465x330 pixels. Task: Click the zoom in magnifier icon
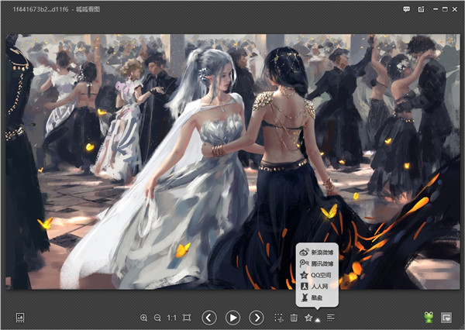pos(143,318)
